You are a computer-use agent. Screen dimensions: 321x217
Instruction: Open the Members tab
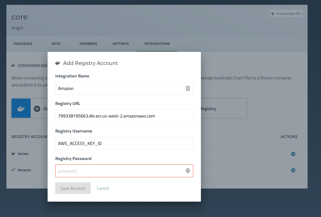click(88, 44)
